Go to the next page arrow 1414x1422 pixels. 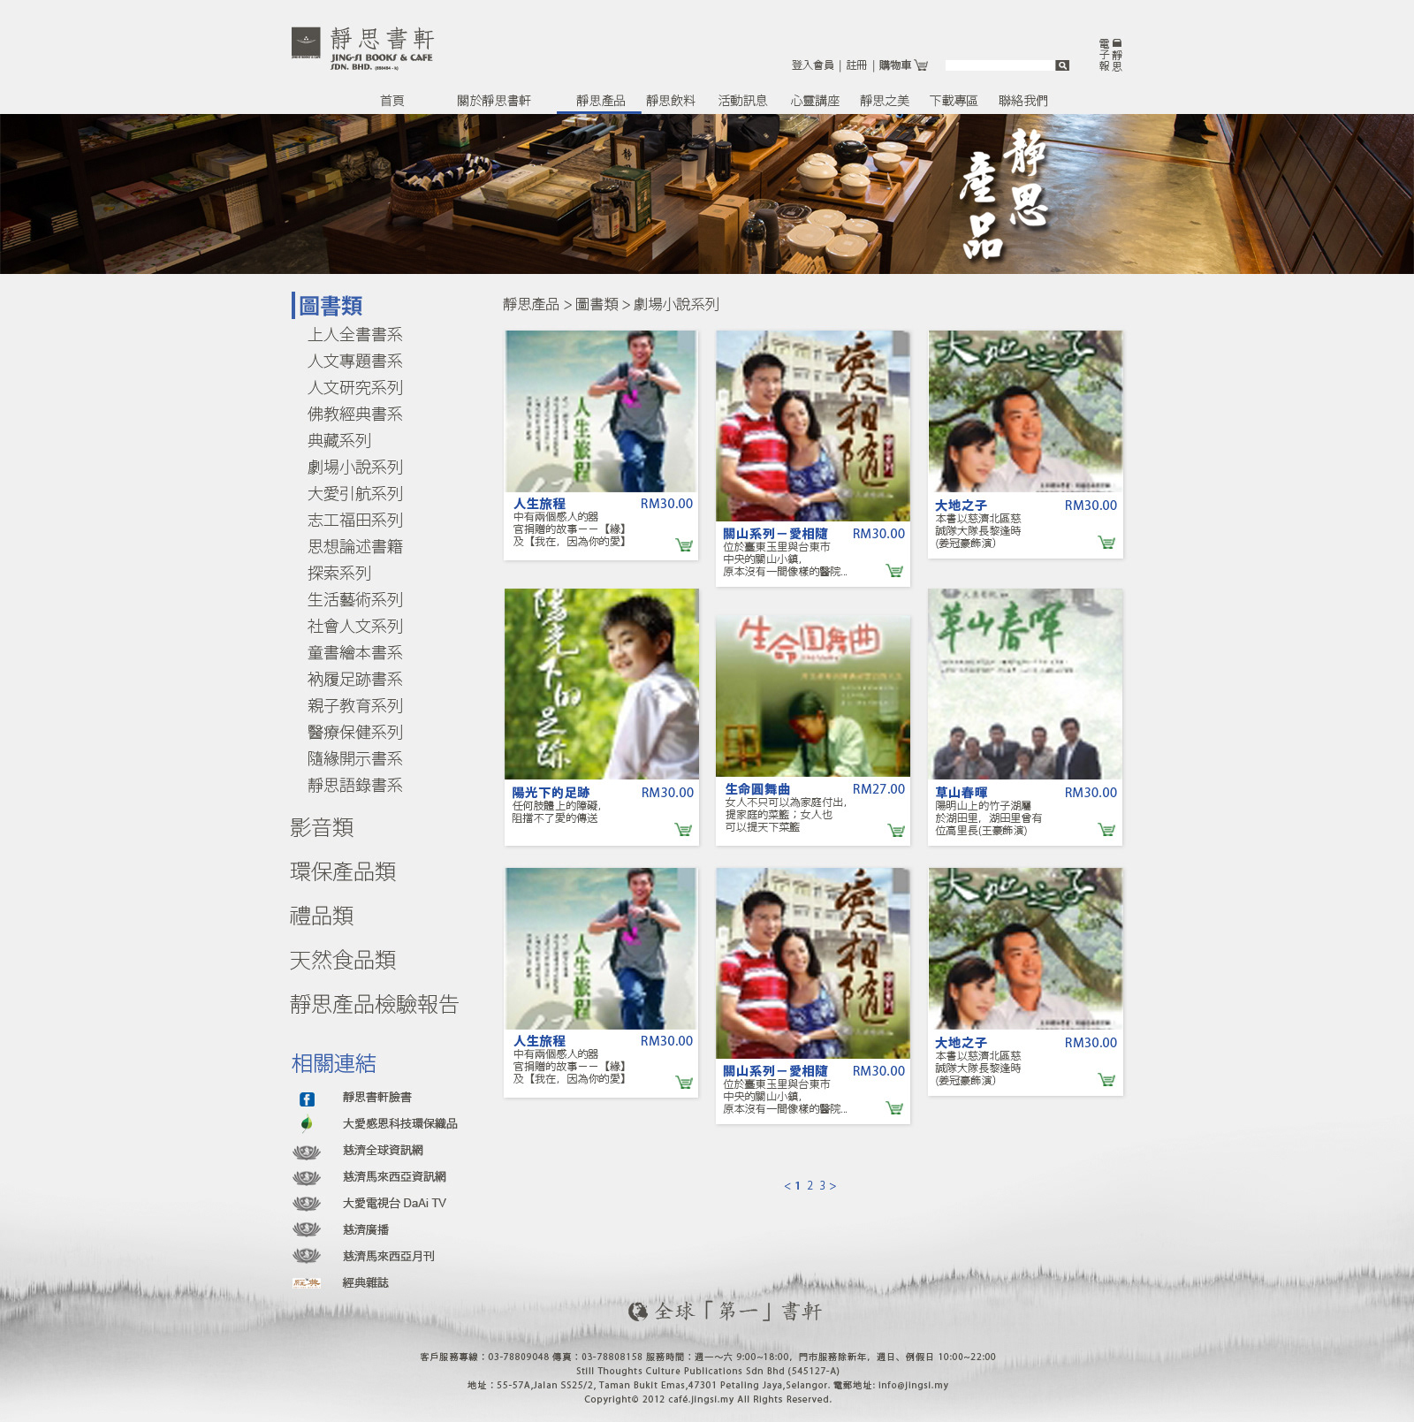[832, 1186]
